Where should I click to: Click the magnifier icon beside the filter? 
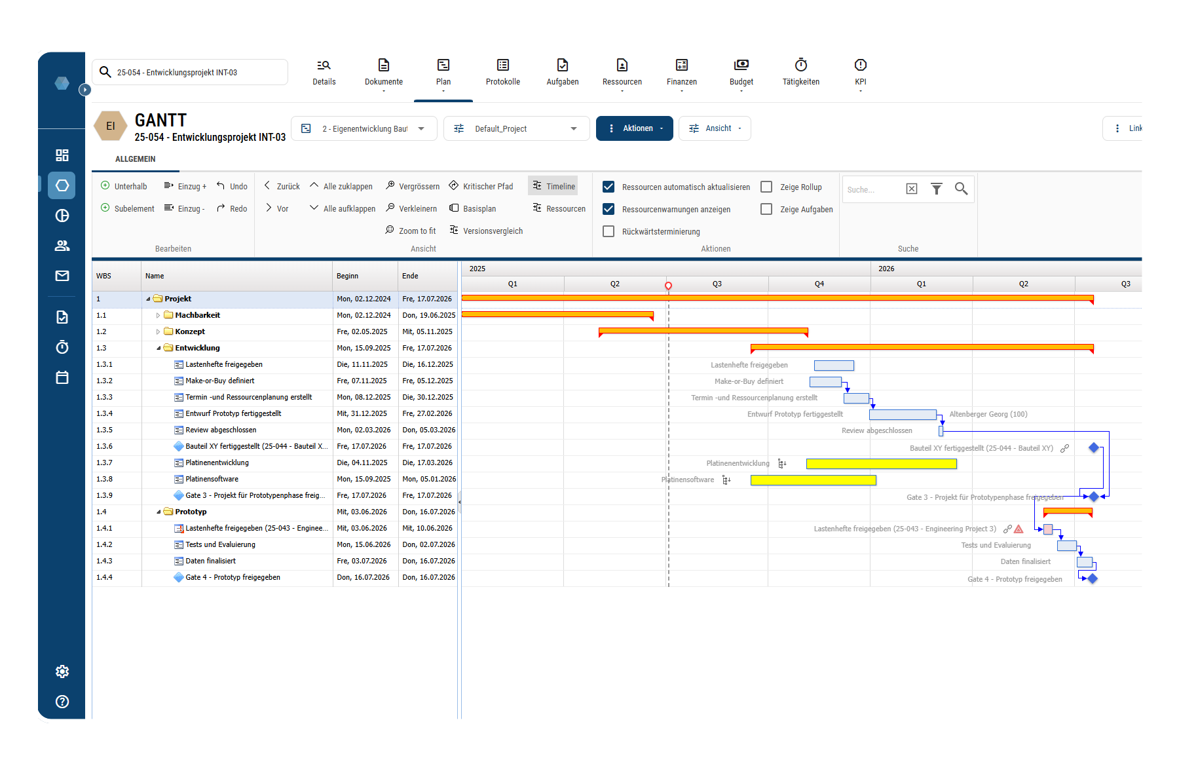(961, 189)
